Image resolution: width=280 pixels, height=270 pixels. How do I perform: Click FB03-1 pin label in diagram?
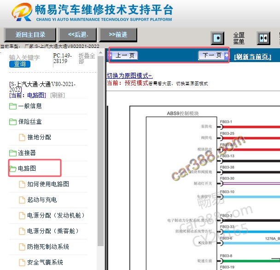point(226,122)
